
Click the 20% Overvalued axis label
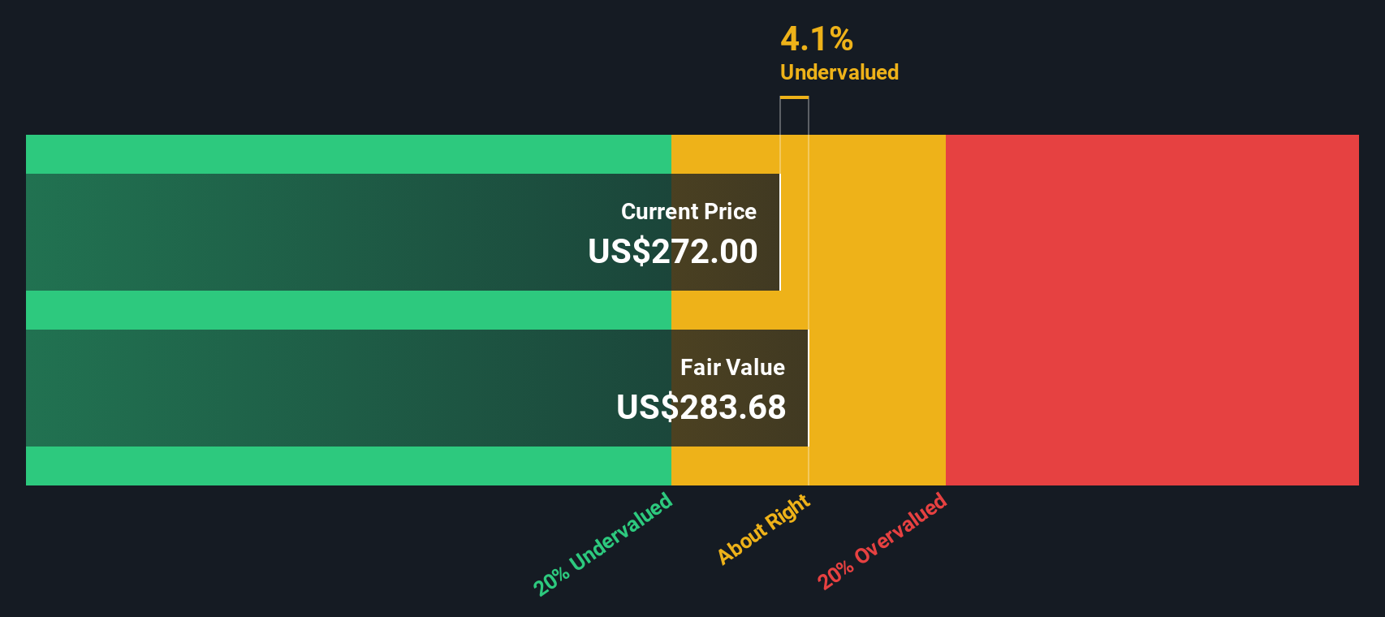882,541
